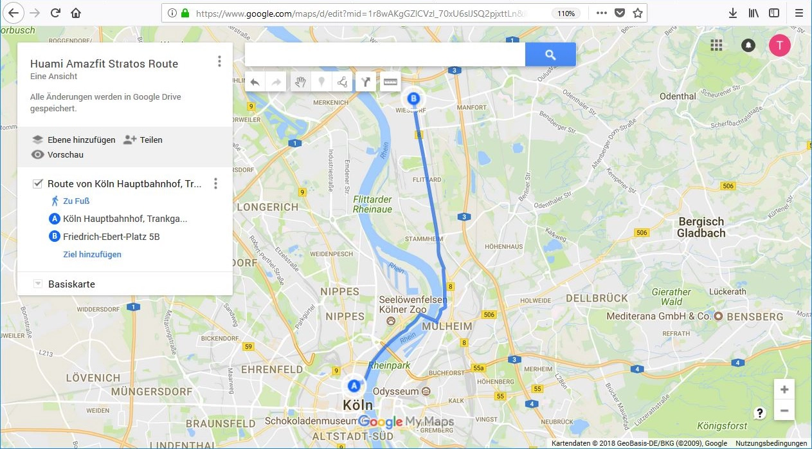This screenshot has width=812, height=449.
Task: Click Ebene hinzufügen
Action: tap(74, 140)
